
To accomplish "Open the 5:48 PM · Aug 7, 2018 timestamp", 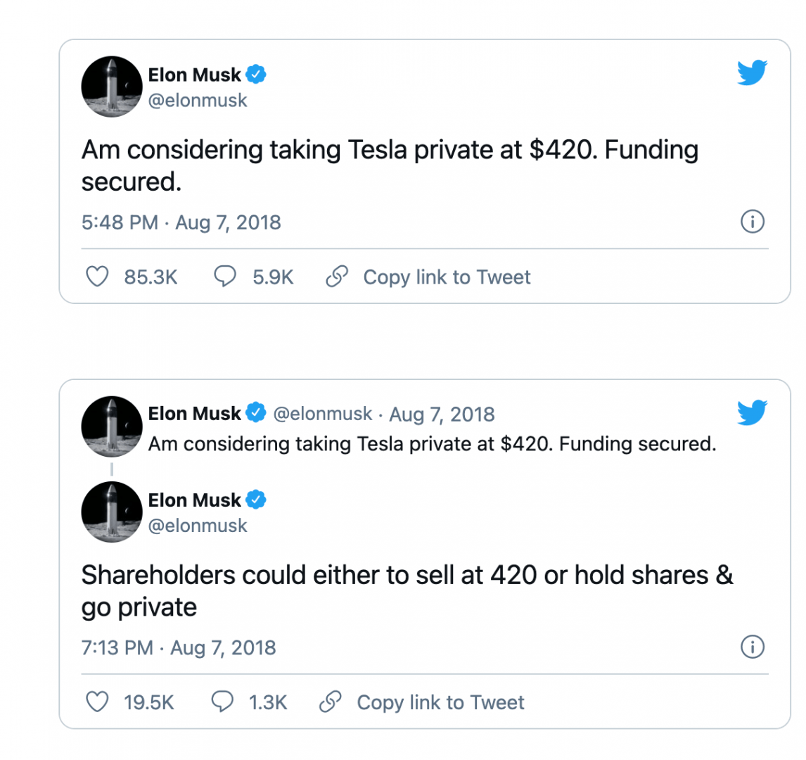I will 181,222.
